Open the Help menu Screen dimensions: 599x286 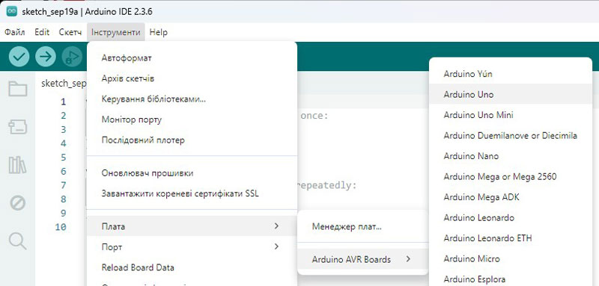coord(159,32)
